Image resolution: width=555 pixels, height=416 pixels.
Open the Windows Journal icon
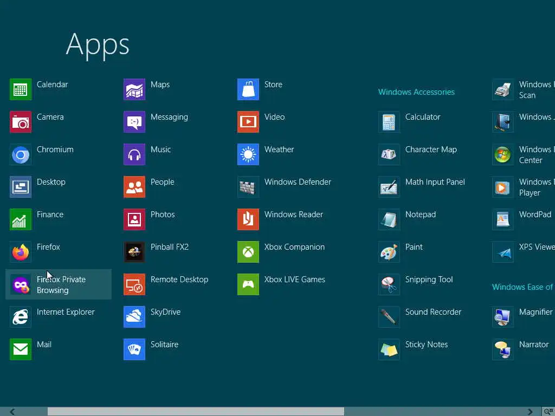click(x=503, y=122)
